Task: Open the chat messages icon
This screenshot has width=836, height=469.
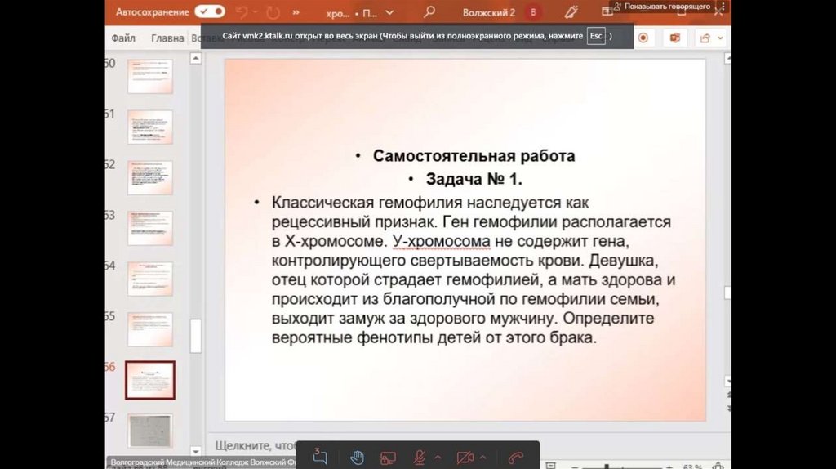Action: 321,458
